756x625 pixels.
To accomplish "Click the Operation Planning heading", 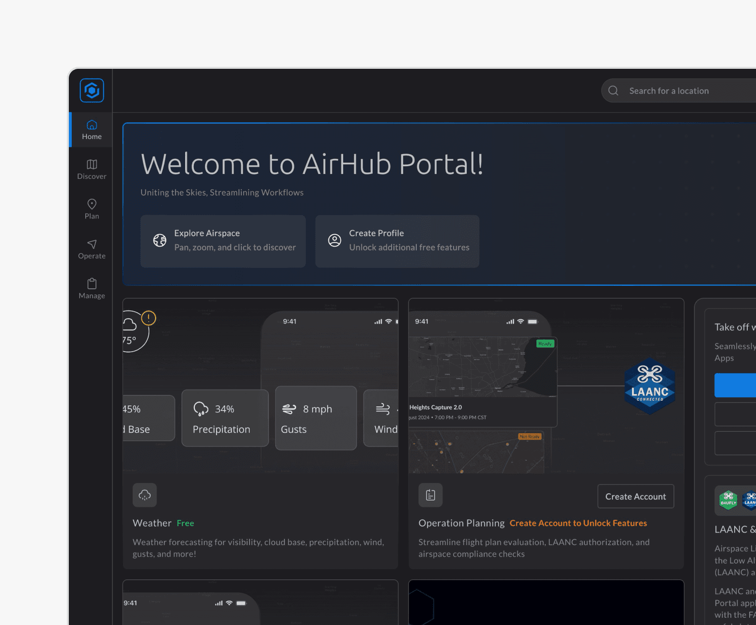I will 461,523.
